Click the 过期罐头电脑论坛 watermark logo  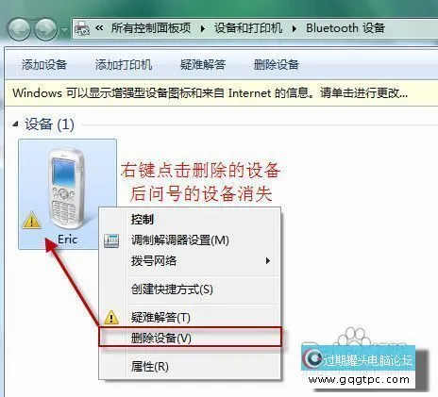(x=359, y=360)
